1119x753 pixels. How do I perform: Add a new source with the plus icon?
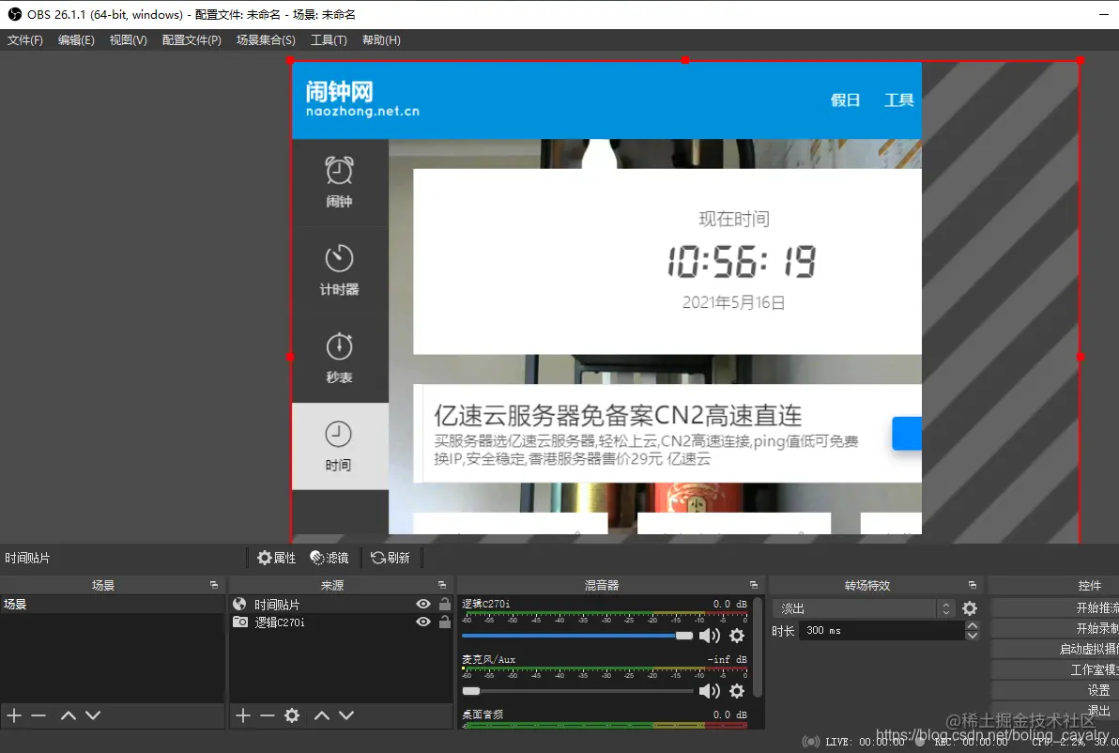[x=241, y=715]
